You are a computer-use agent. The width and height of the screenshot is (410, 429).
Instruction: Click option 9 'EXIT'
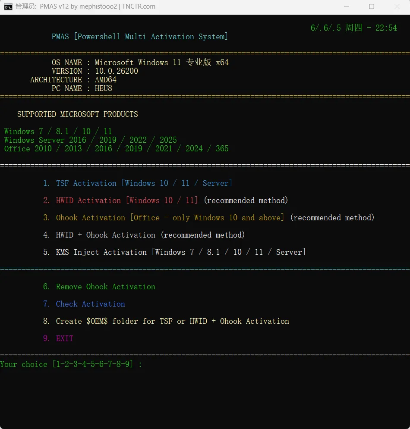point(58,338)
